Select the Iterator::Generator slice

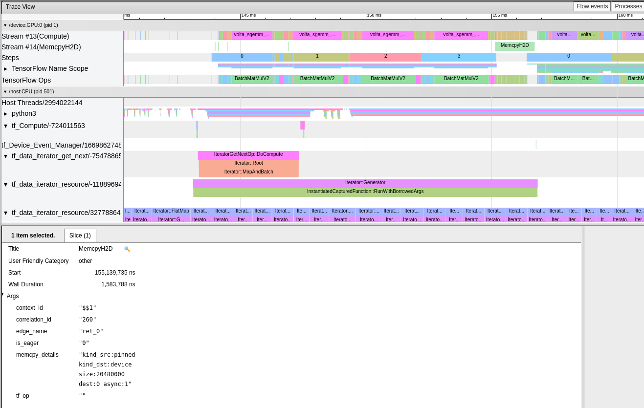(365, 182)
